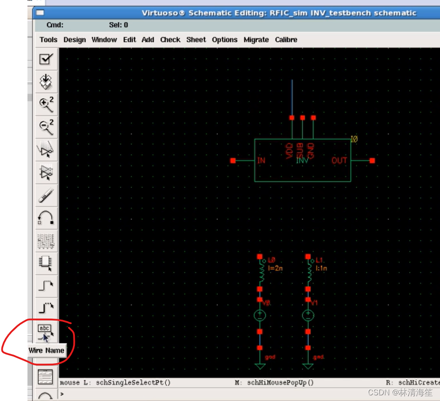The image size is (440, 401).
Task: Open the Tools menu
Action: 48,40
